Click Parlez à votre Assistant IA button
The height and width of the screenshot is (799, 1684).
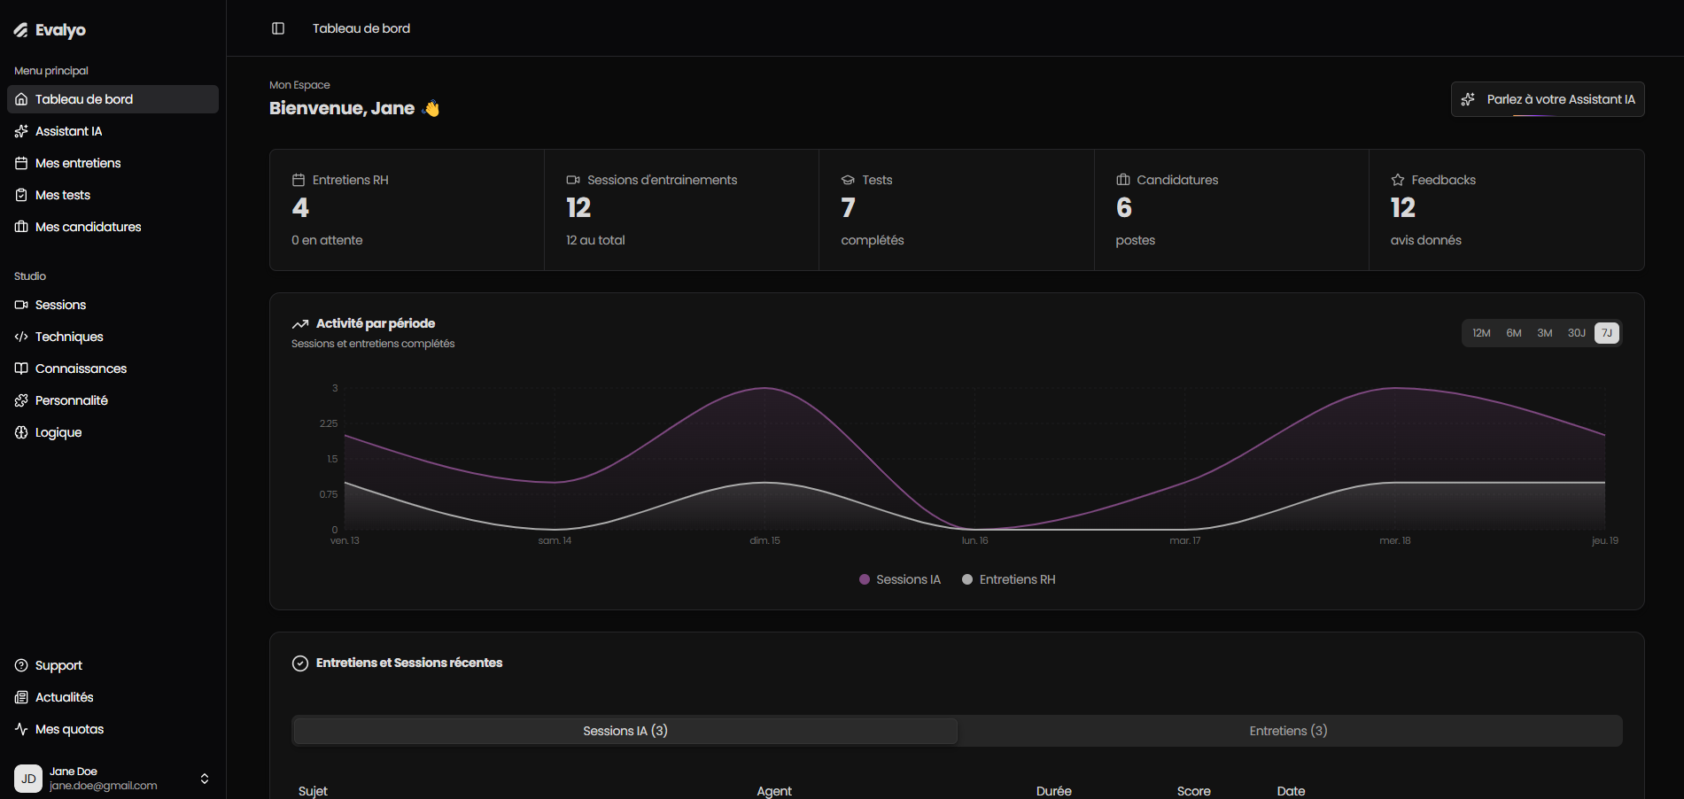coord(1548,99)
